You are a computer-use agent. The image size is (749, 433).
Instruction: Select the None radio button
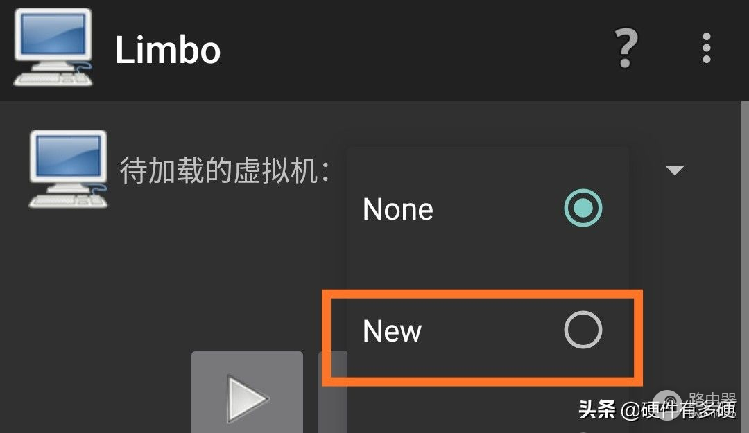coord(583,208)
